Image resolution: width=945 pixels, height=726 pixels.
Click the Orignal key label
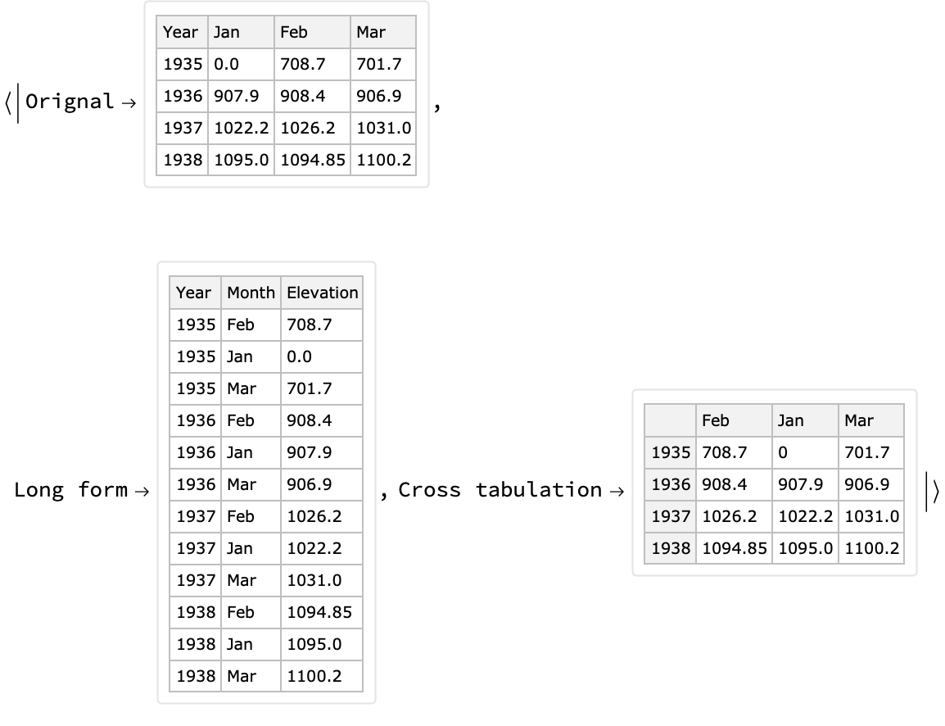70,102
